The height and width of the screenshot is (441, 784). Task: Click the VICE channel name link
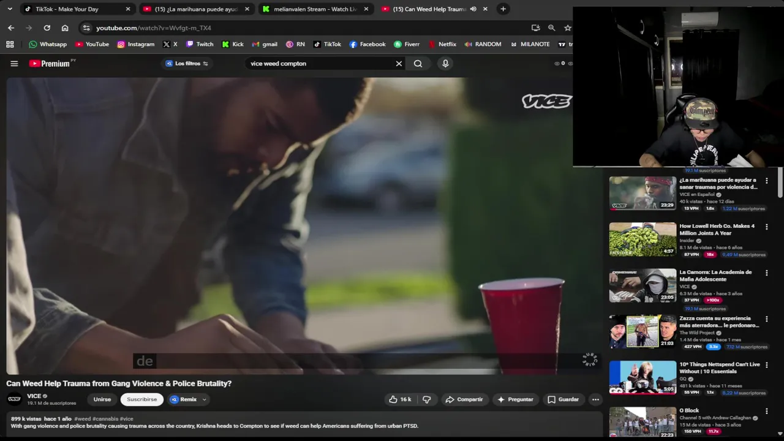pyautogui.click(x=34, y=396)
